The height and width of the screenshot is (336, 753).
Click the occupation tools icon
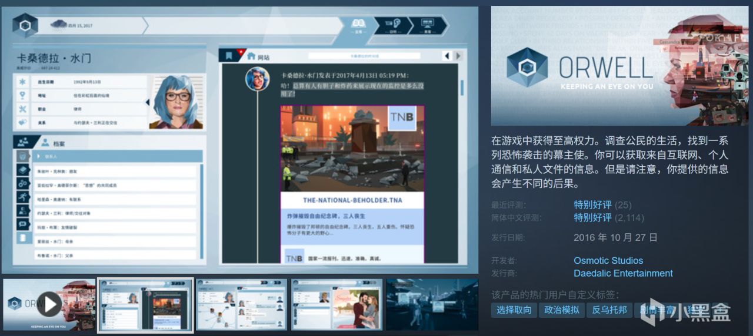pyautogui.click(x=23, y=109)
